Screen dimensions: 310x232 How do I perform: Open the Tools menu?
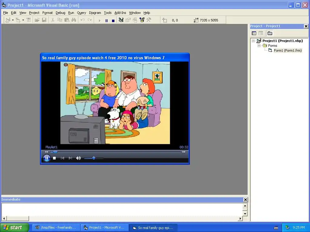coord(108,13)
